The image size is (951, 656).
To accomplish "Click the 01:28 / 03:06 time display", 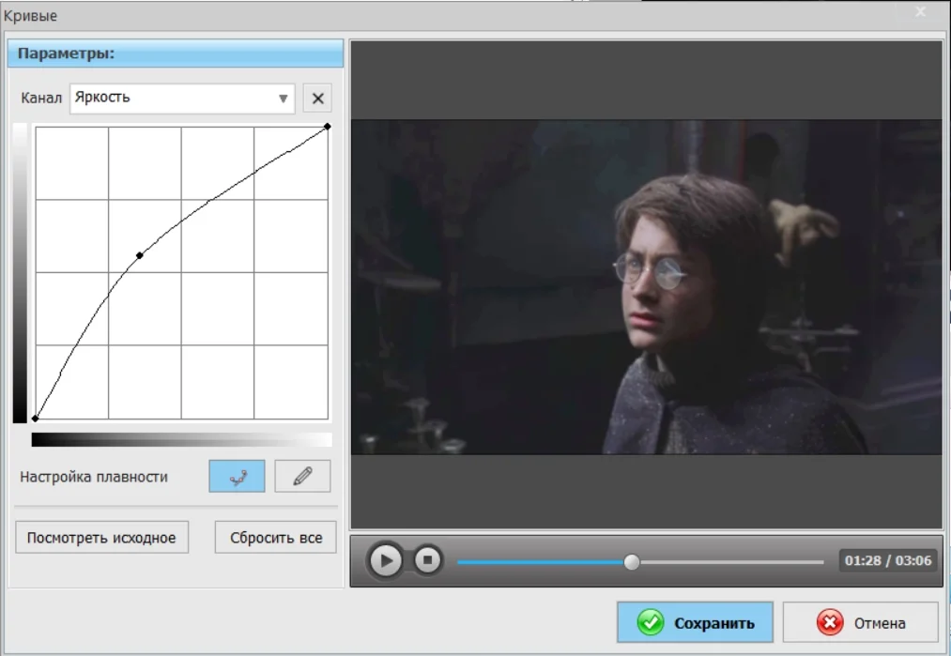I will (x=887, y=561).
